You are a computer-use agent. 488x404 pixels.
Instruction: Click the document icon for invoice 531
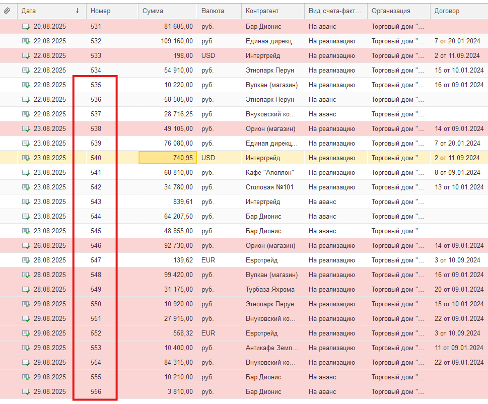pyautogui.click(x=26, y=27)
